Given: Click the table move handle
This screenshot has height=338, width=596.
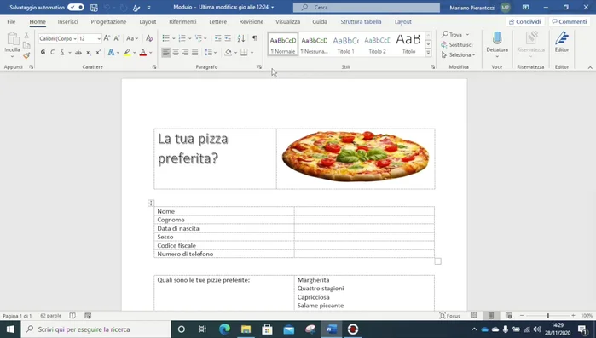Looking at the screenshot, I should click(151, 203).
